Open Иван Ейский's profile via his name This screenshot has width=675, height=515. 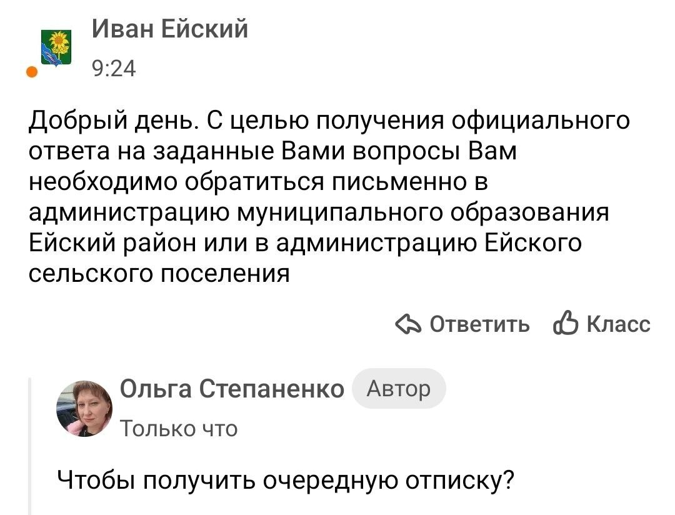tap(169, 29)
